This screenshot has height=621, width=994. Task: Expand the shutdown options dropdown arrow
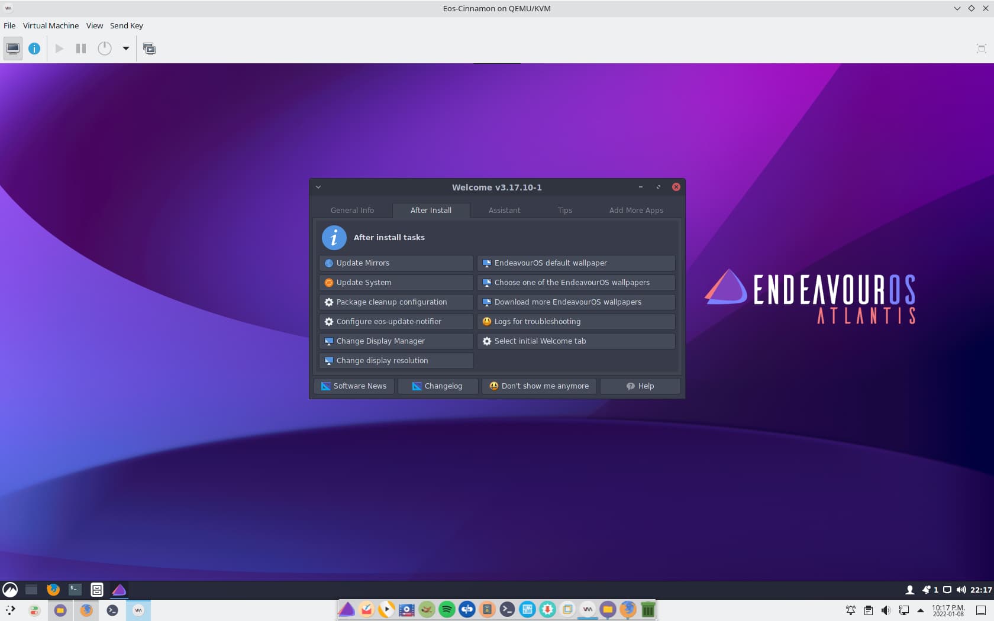(126, 48)
